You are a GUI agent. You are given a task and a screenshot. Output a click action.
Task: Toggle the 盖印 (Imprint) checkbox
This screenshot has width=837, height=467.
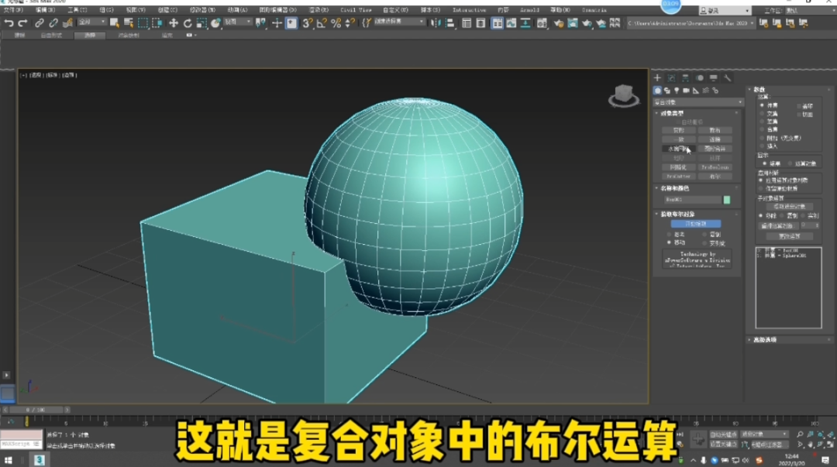[799, 106]
